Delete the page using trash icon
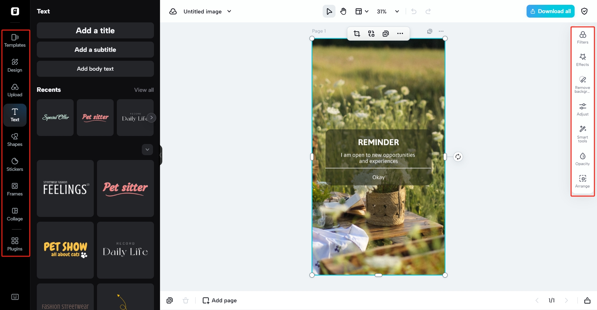 point(186,300)
